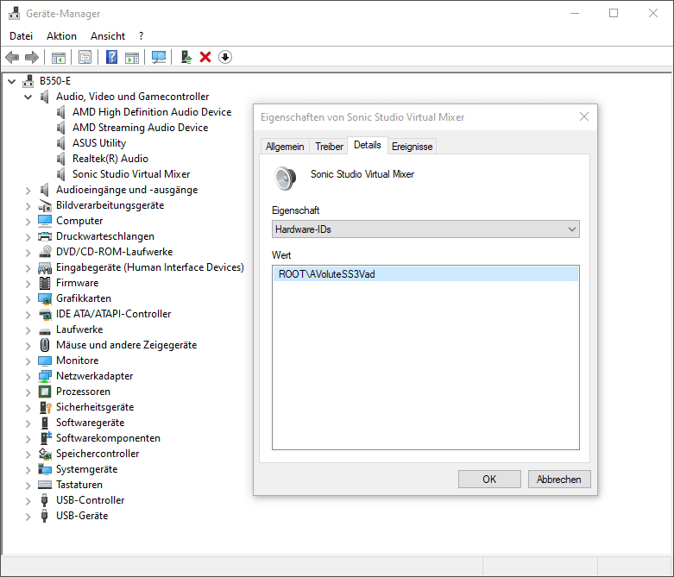This screenshot has width=674, height=577.
Task: Select AMD Streaming Audio Device
Action: [x=140, y=128]
